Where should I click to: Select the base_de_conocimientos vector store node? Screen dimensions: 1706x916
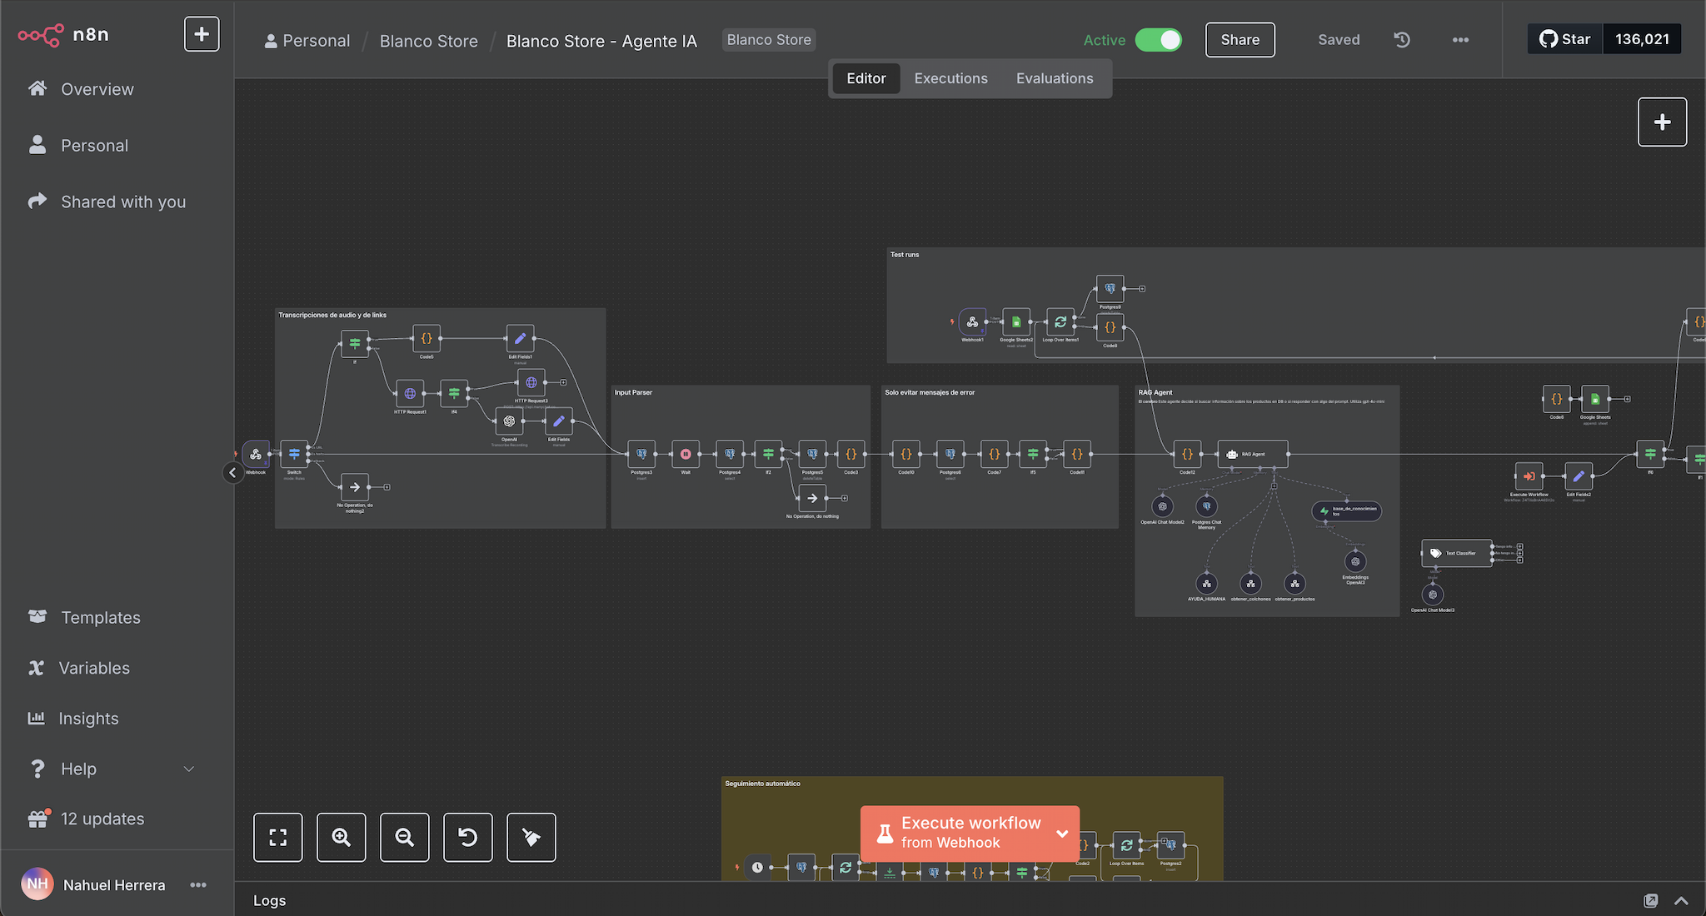click(1347, 511)
